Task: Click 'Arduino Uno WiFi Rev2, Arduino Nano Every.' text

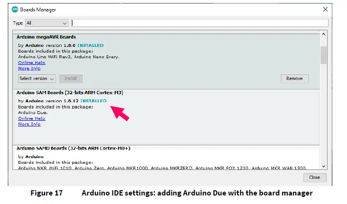Action: [69, 57]
